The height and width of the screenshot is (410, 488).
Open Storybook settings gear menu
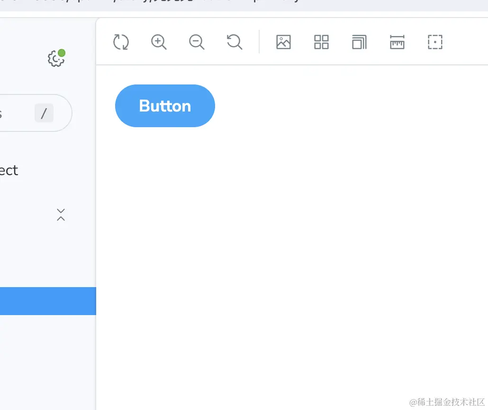(56, 58)
